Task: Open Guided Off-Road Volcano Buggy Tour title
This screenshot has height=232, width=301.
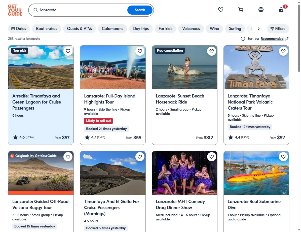Action: coord(40,205)
